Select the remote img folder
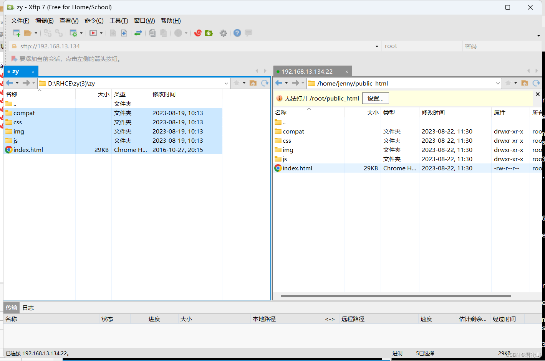 408,150
